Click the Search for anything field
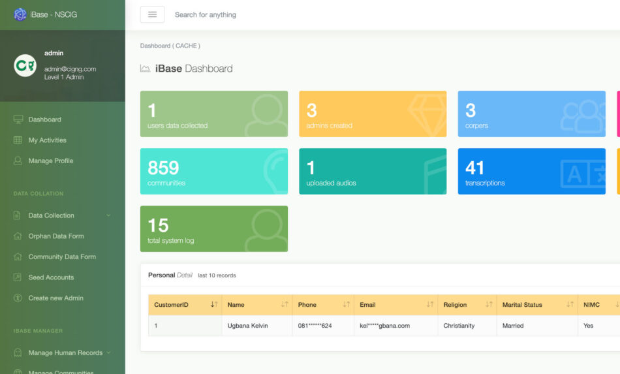This screenshot has width=620, height=374. pos(261,14)
